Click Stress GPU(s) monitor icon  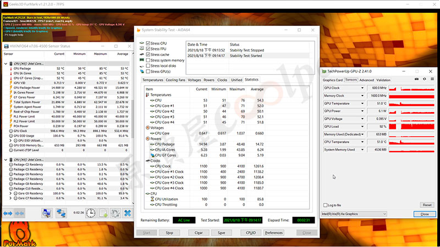pyautogui.click(x=142, y=71)
